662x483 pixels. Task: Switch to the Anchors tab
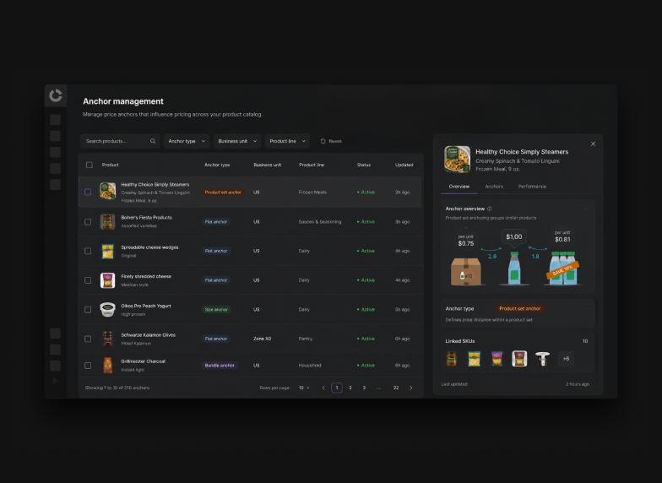tap(494, 186)
